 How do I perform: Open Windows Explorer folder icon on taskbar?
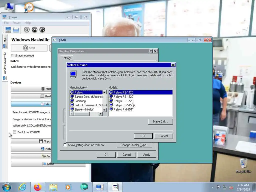pyautogui.click(x=53, y=187)
